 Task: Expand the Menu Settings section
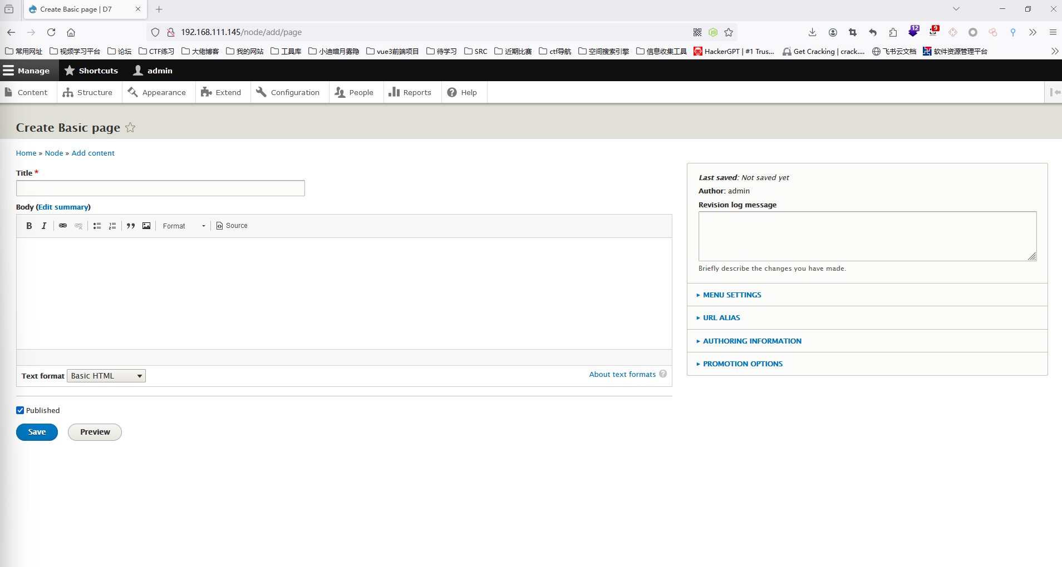point(731,295)
